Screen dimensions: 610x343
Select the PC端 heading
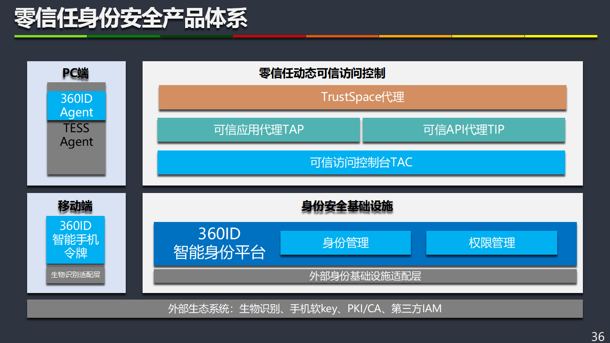click(x=76, y=73)
